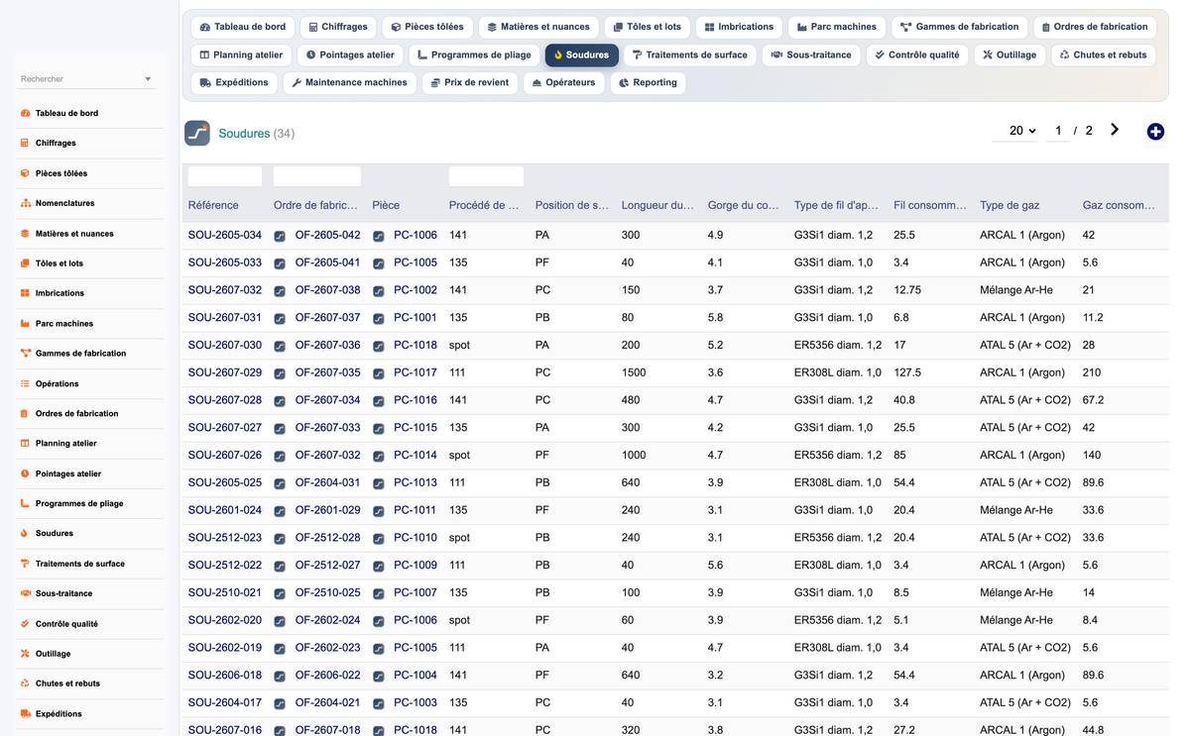Open the Chiffrages top tab
This screenshot has width=1190, height=736.
click(337, 27)
